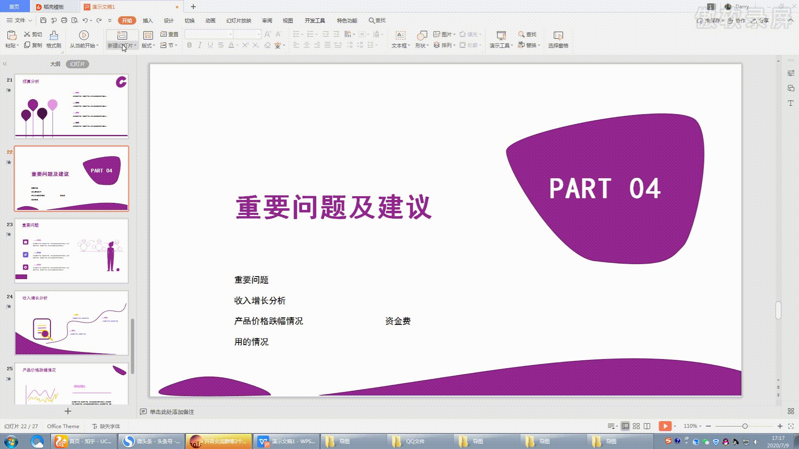This screenshot has height=449, width=799.
Task: Toggle Strikethrough formatting
Action: pos(221,45)
